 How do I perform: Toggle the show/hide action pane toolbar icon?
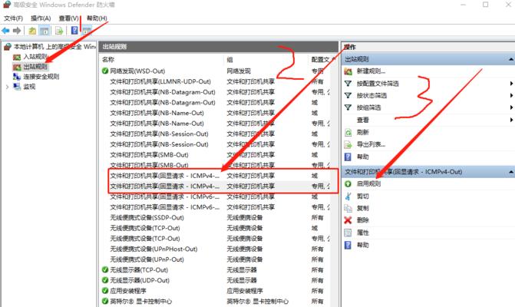pos(87,31)
